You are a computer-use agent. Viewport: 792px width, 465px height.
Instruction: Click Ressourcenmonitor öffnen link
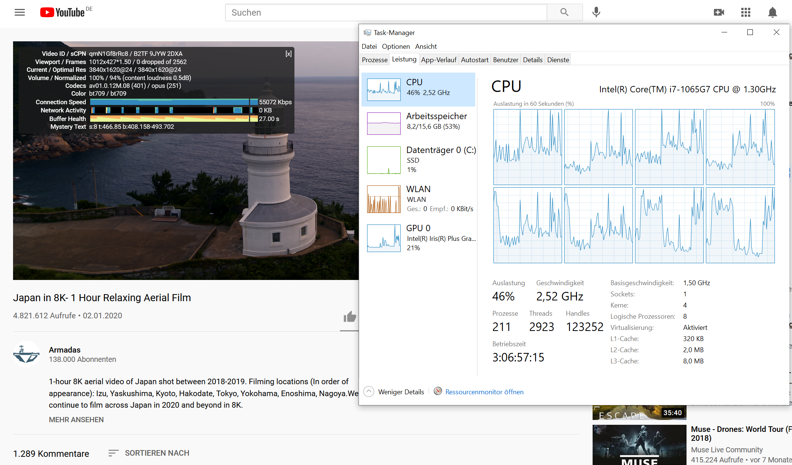[x=484, y=392]
